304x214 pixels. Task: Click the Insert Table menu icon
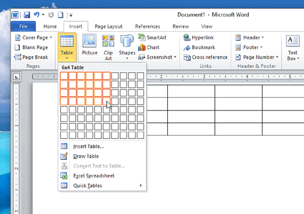(x=64, y=146)
